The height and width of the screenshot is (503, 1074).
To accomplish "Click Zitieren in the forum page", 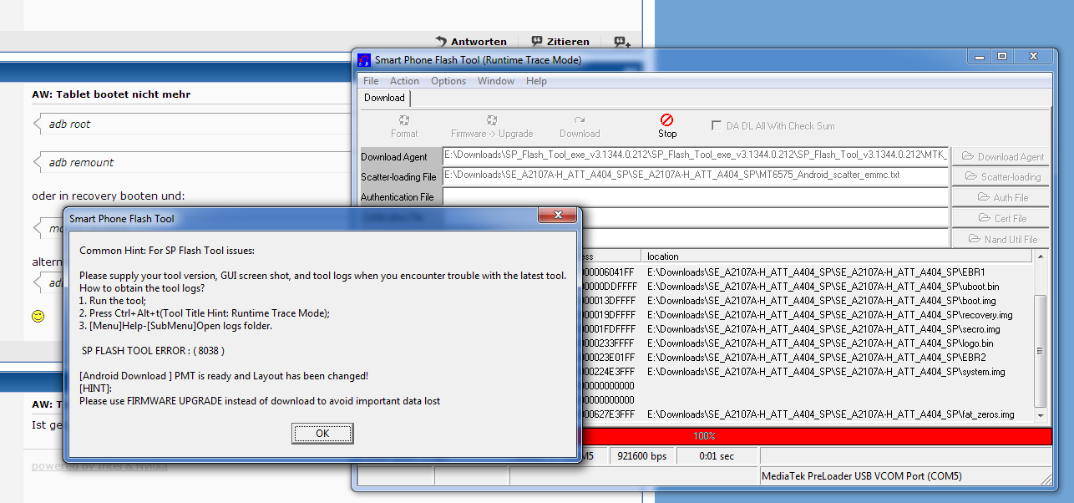I will pos(561,41).
